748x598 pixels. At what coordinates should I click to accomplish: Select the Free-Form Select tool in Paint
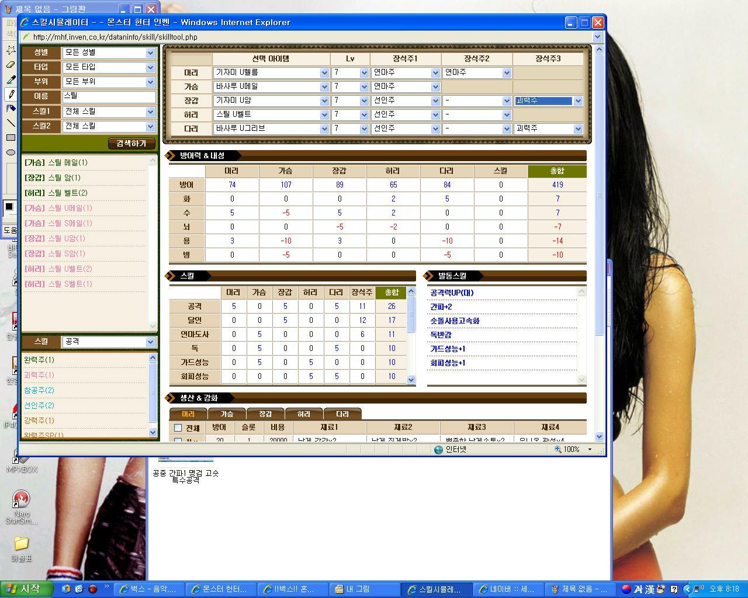pyautogui.click(x=11, y=51)
